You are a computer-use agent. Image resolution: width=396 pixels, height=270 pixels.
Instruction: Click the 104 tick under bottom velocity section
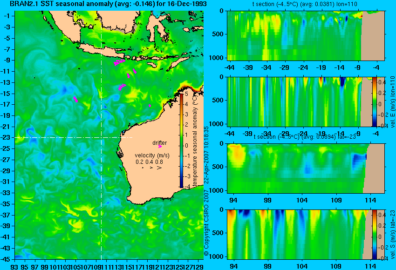click(x=302, y=266)
